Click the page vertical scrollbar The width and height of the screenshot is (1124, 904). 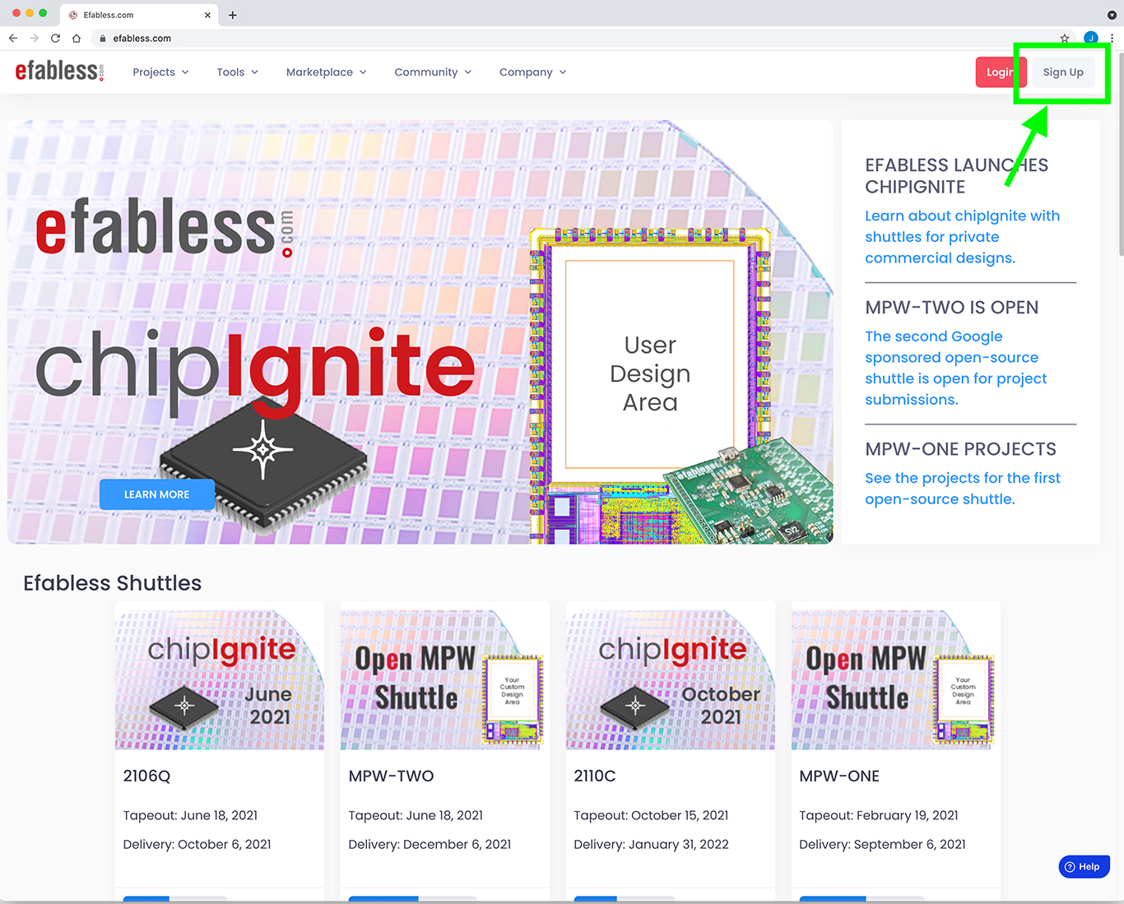coord(1119,155)
